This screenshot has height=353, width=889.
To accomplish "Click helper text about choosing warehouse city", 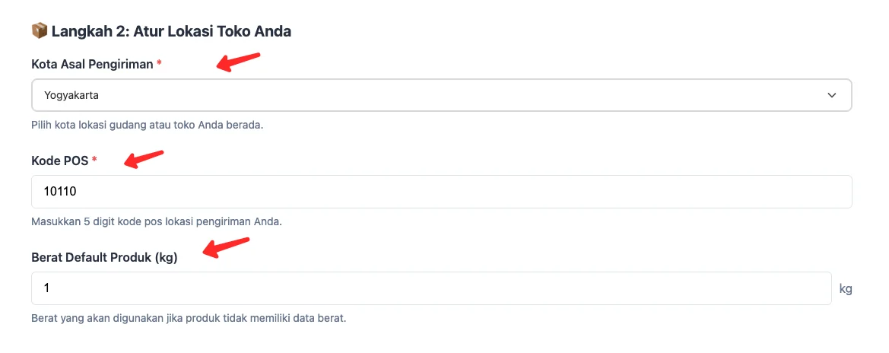I will pos(147,125).
